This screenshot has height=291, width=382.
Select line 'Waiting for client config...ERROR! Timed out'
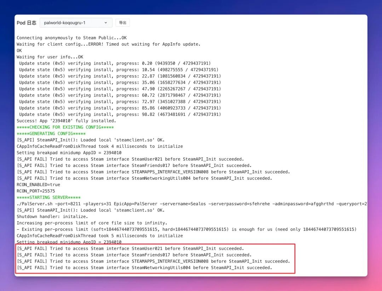click(109, 44)
